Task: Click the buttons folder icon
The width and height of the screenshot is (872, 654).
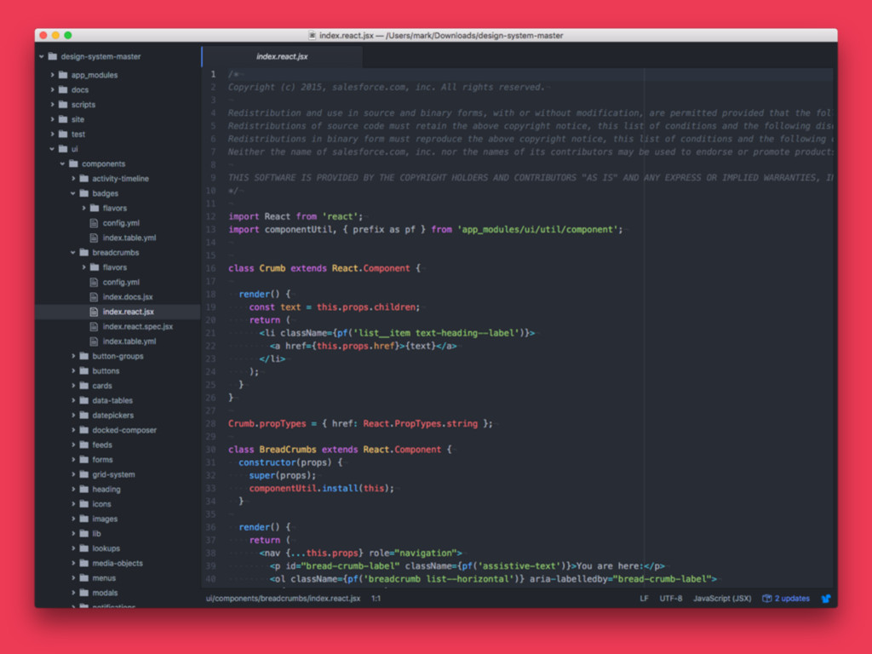Action: [x=84, y=371]
